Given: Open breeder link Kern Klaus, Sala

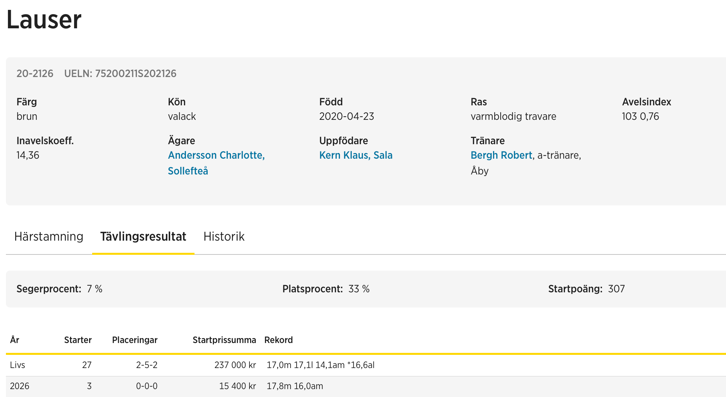Looking at the screenshot, I should pyautogui.click(x=356, y=155).
